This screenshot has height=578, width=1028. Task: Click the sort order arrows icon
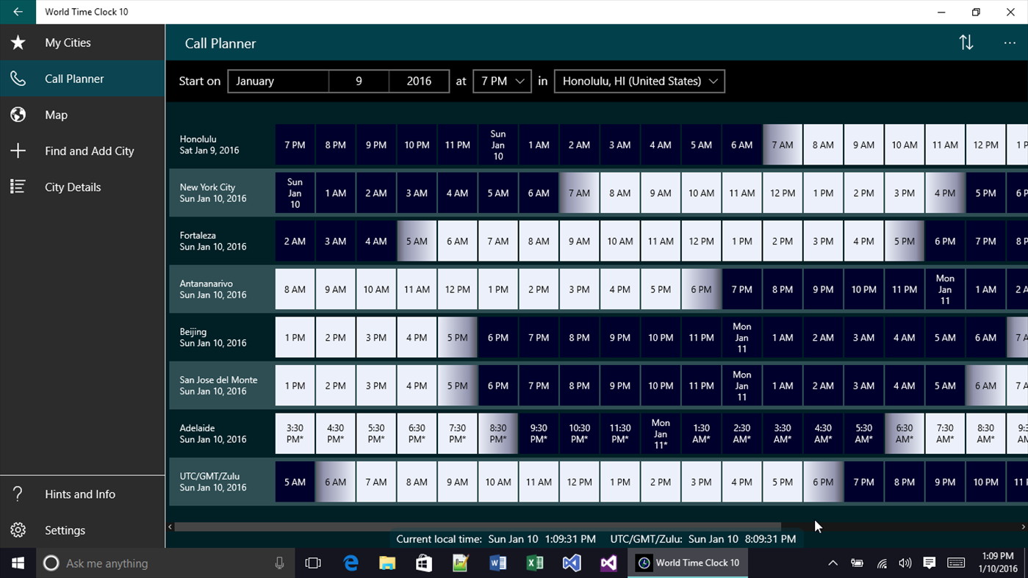coord(966,43)
